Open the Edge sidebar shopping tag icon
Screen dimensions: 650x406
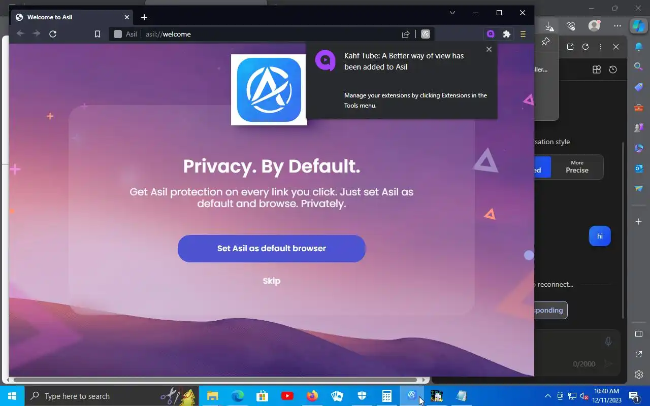click(x=639, y=87)
